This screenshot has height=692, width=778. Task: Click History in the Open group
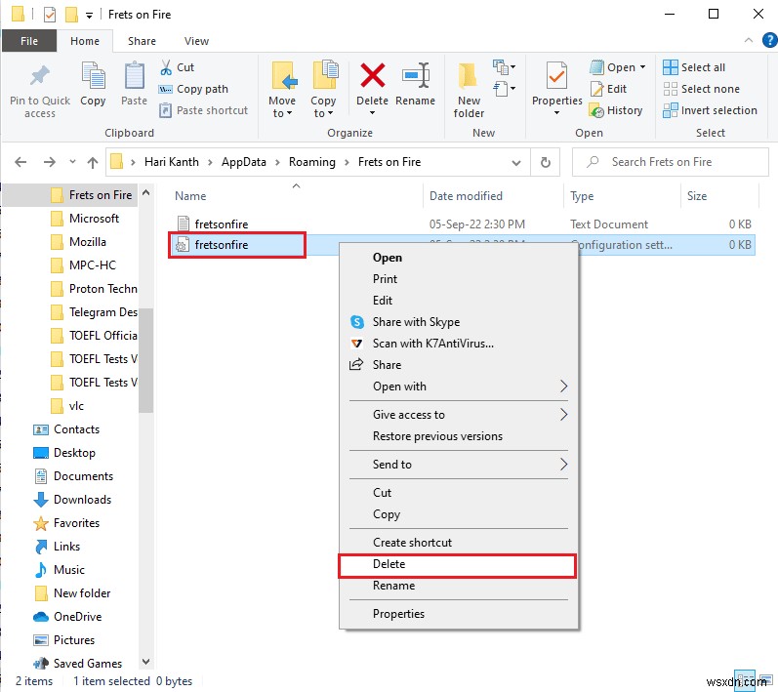click(616, 110)
